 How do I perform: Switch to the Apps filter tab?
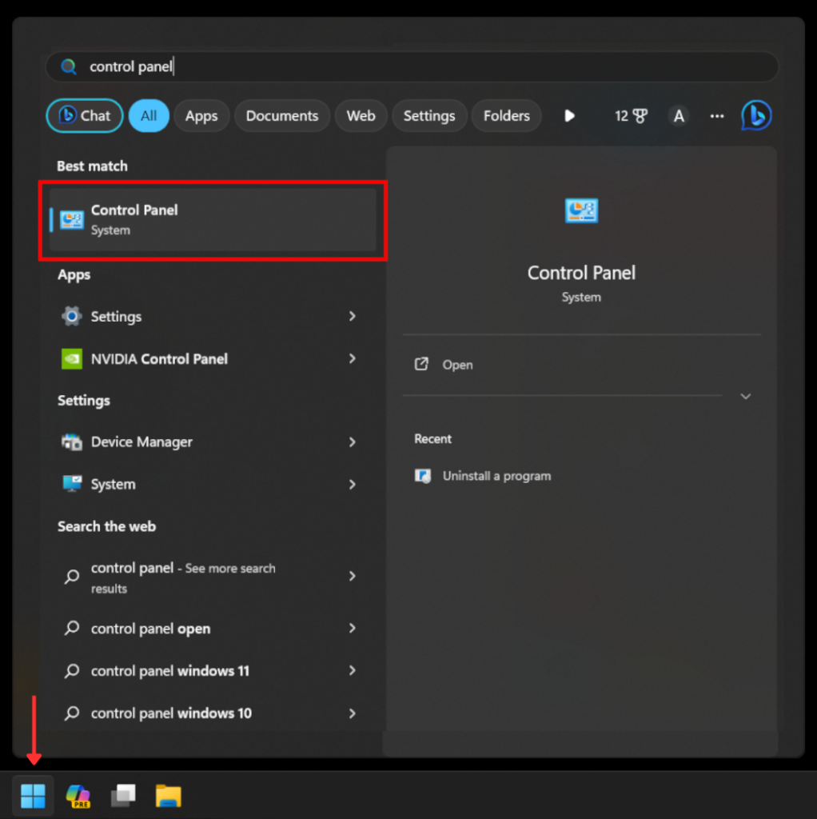tap(201, 115)
